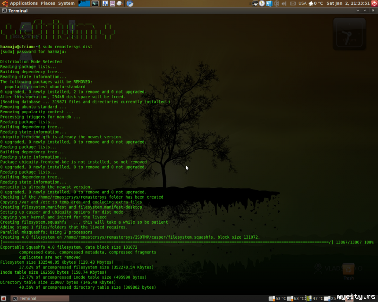This screenshot has height=302, width=378.
Task: Open the System menu
Action: click(x=66, y=3)
